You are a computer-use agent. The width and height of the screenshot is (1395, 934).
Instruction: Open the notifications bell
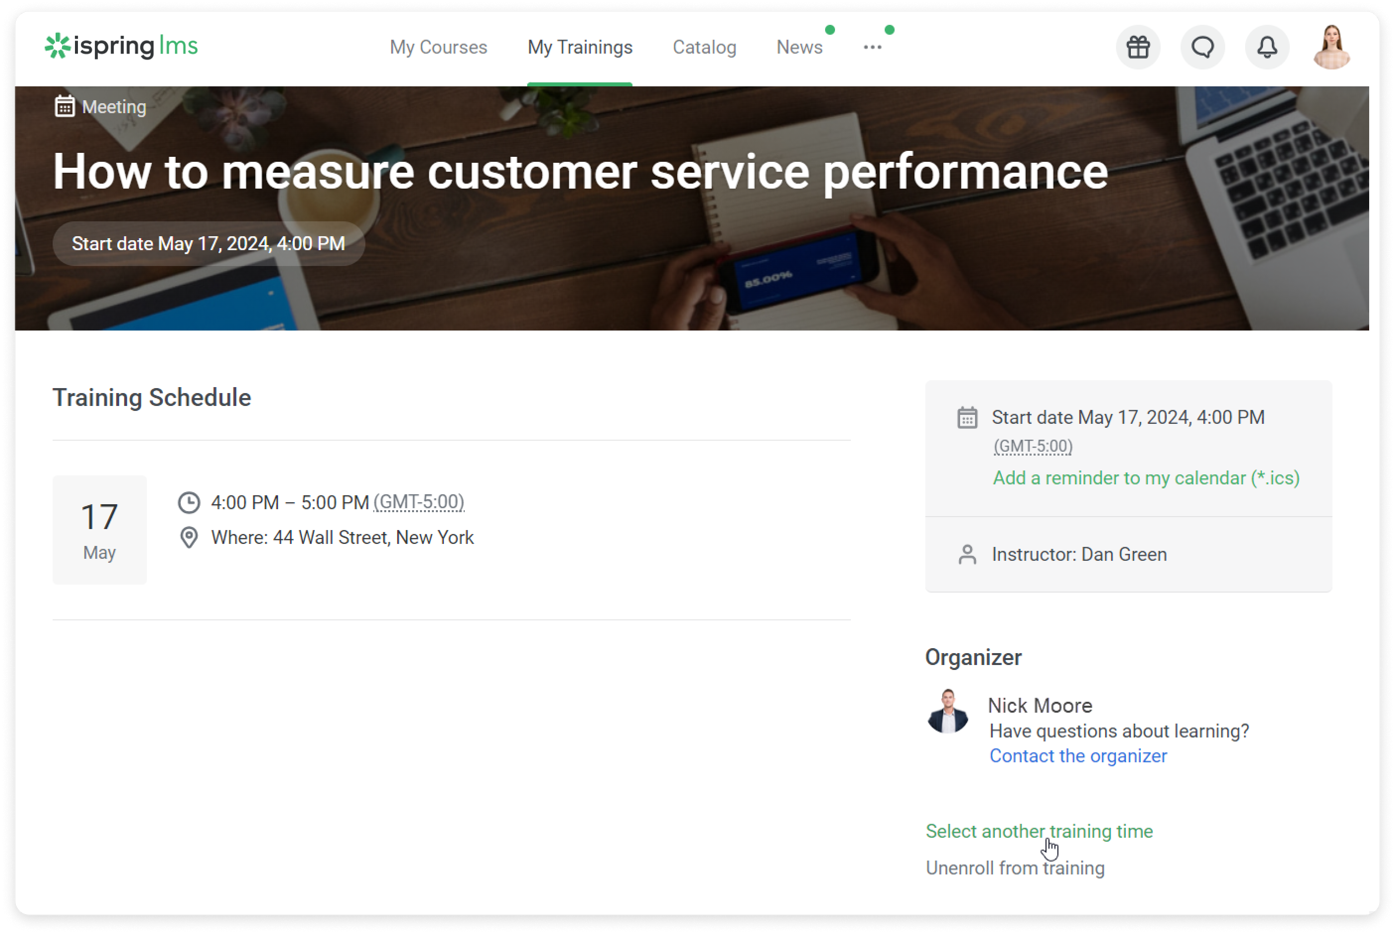click(1267, 47)
